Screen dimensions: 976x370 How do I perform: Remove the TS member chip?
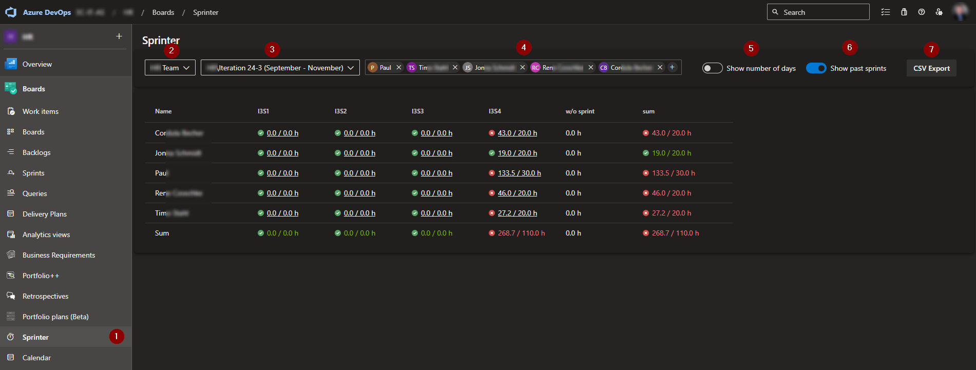click(x=455, y=67)
